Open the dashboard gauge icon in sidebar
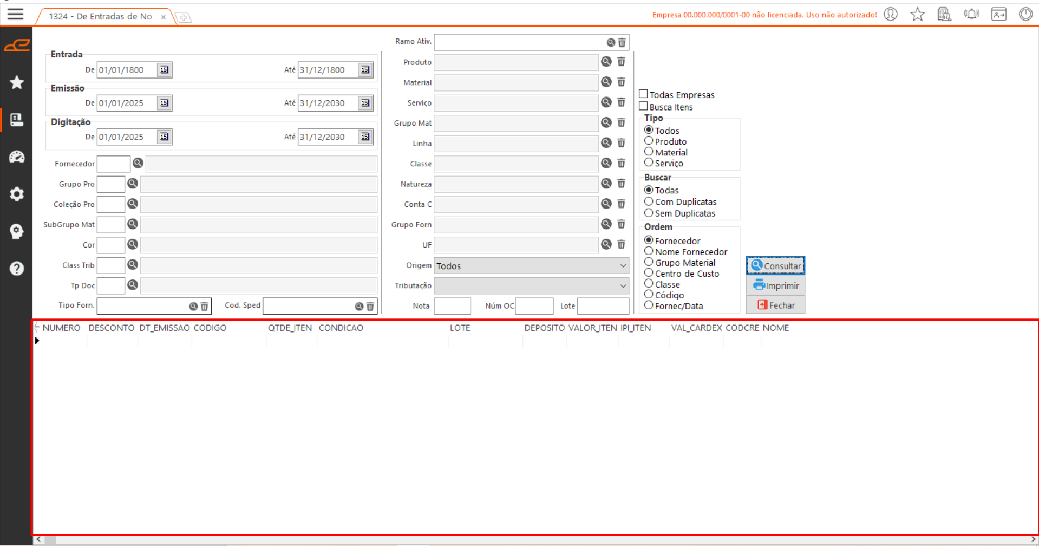Screen dimensions: 1039x546 click(17, 157)
